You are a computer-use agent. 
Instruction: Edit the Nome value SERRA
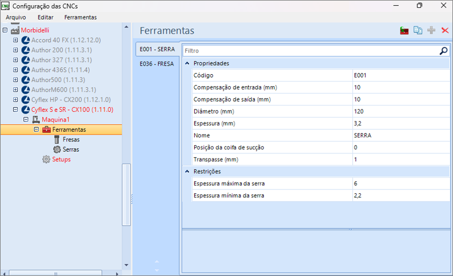coord(401,136)
